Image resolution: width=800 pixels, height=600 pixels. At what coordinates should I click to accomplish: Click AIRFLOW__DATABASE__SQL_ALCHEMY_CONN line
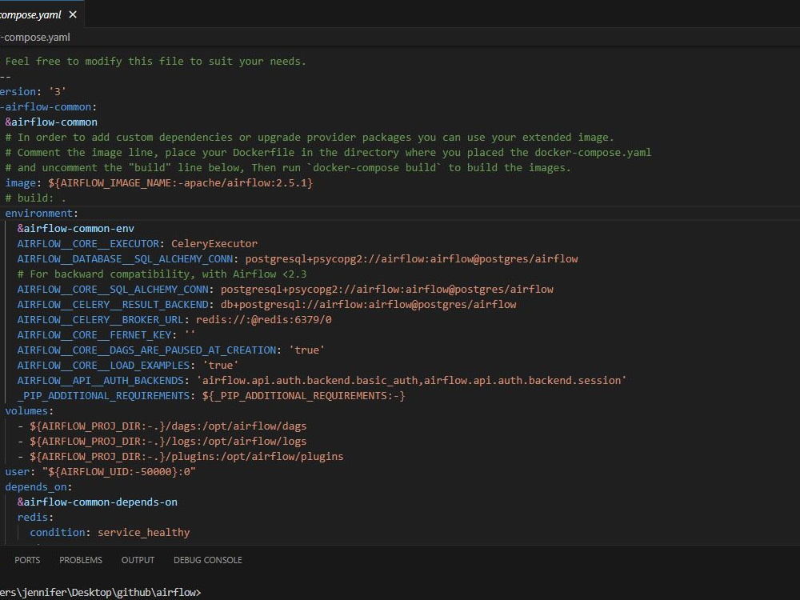coord(298,258)
